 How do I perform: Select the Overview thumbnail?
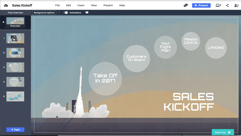(x=15, y=22)
